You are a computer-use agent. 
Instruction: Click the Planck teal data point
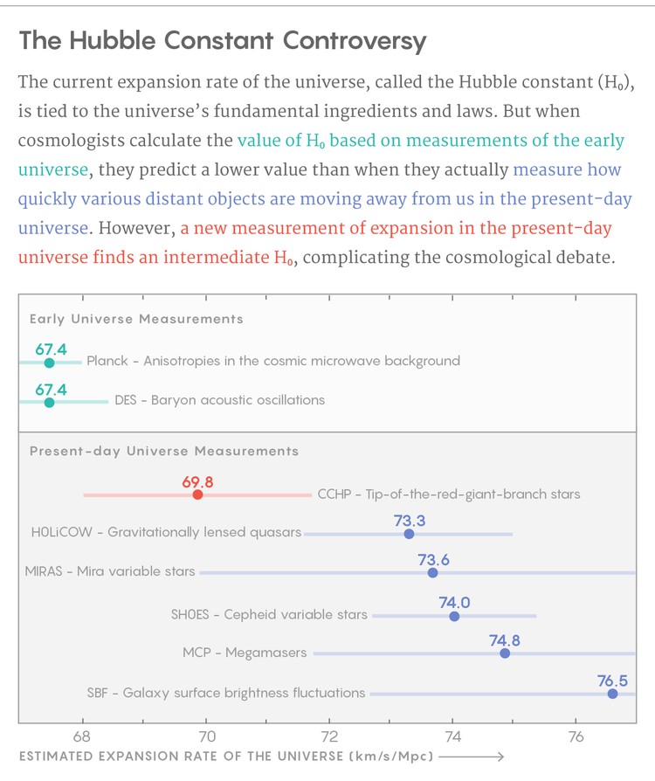click(x=49, y=363)
